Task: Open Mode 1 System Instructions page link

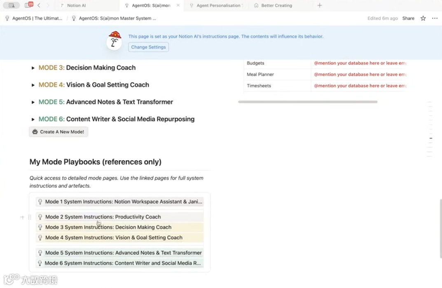Action: 120,202
